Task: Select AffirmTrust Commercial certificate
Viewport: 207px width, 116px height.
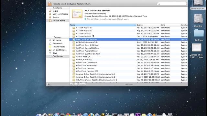Action: click(128, 63)
